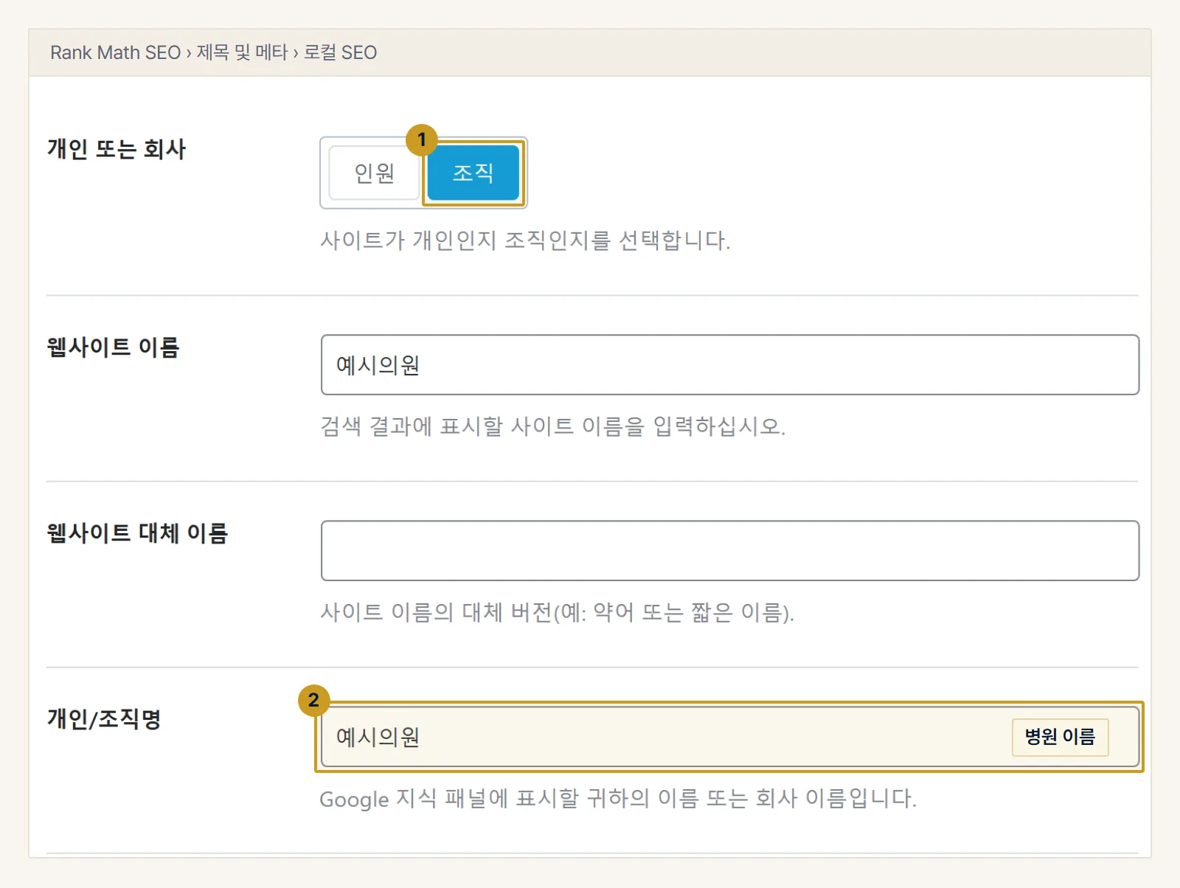Click the 웹사이트 대체 이름 label
Viewport: 1180px width, 888px height.
[137, 533]
